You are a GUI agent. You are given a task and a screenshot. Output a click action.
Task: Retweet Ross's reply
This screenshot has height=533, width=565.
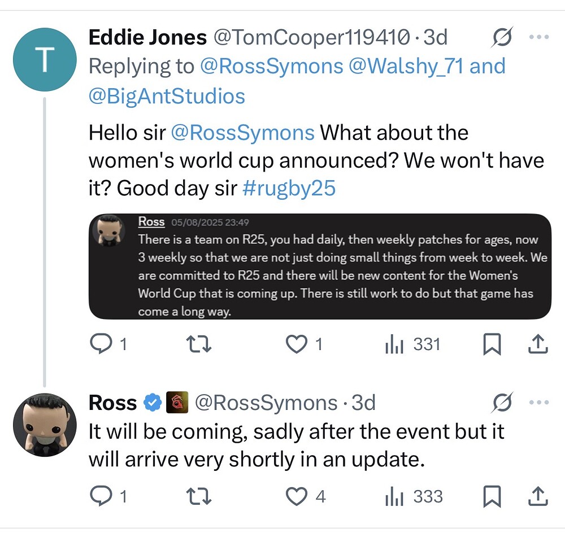coord(199,497)
